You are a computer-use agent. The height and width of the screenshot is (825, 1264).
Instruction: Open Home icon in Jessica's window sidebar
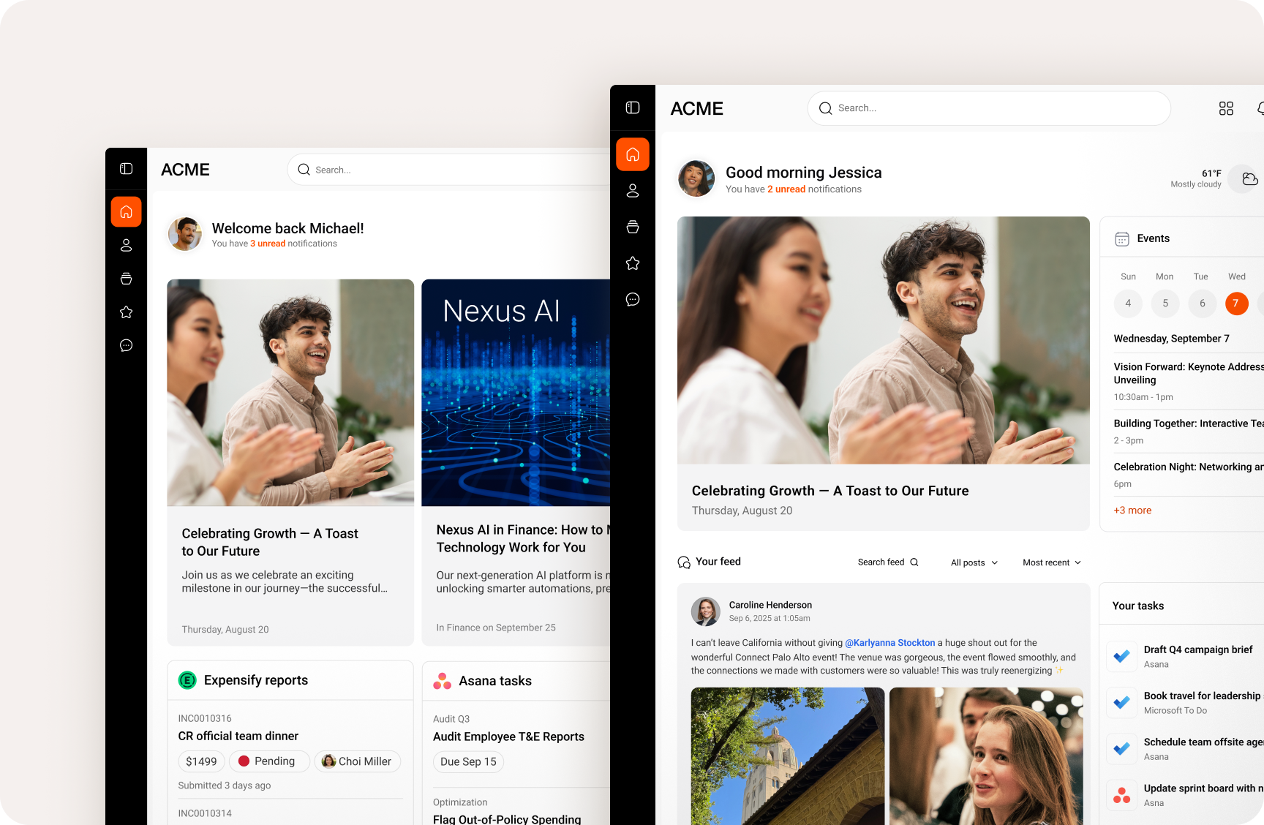(633, 154)
